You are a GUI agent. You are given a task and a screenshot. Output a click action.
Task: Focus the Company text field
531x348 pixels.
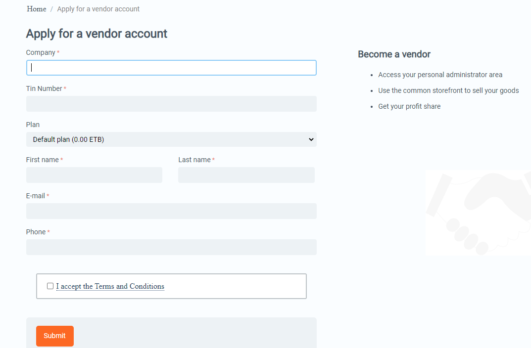[x=171, y=68]
